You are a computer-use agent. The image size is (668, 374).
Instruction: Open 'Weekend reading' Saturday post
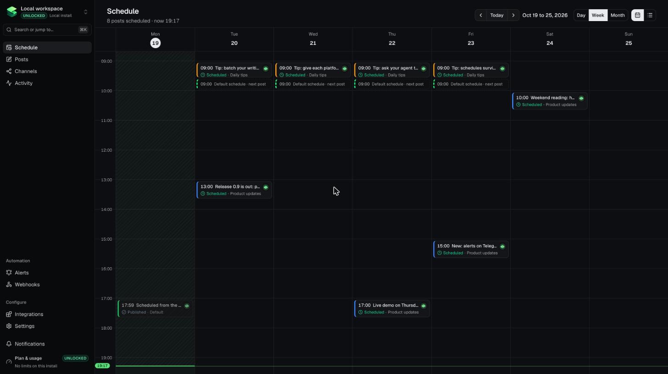(x=550, y=101)
